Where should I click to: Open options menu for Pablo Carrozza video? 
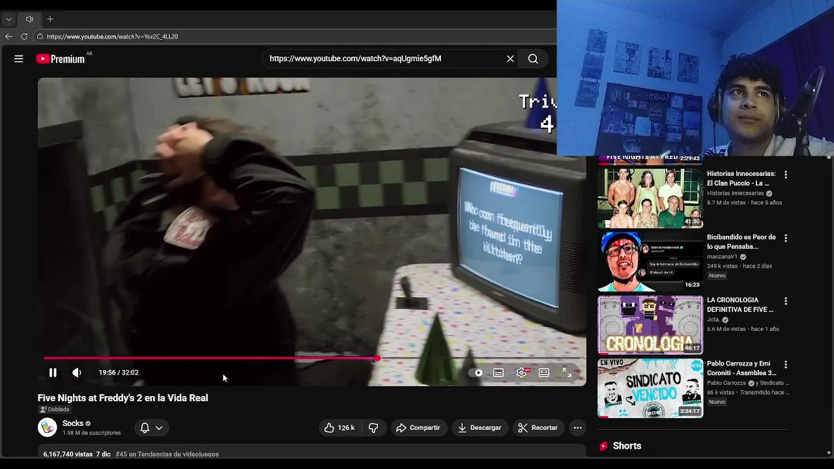[x=785, y=364]
